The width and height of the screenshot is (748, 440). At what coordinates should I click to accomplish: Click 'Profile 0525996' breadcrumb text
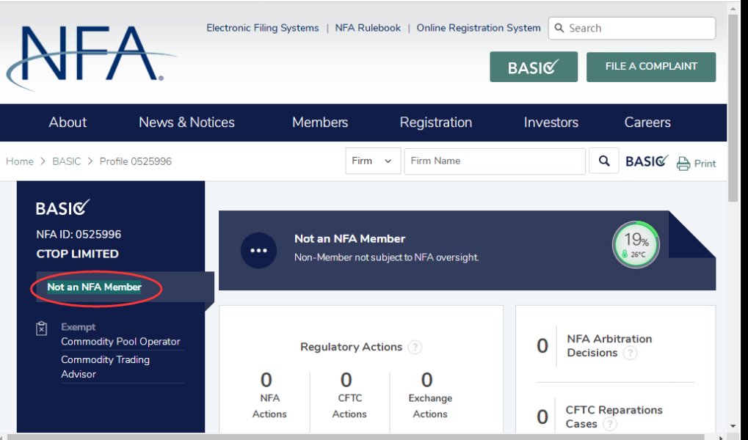coord(136,161)
